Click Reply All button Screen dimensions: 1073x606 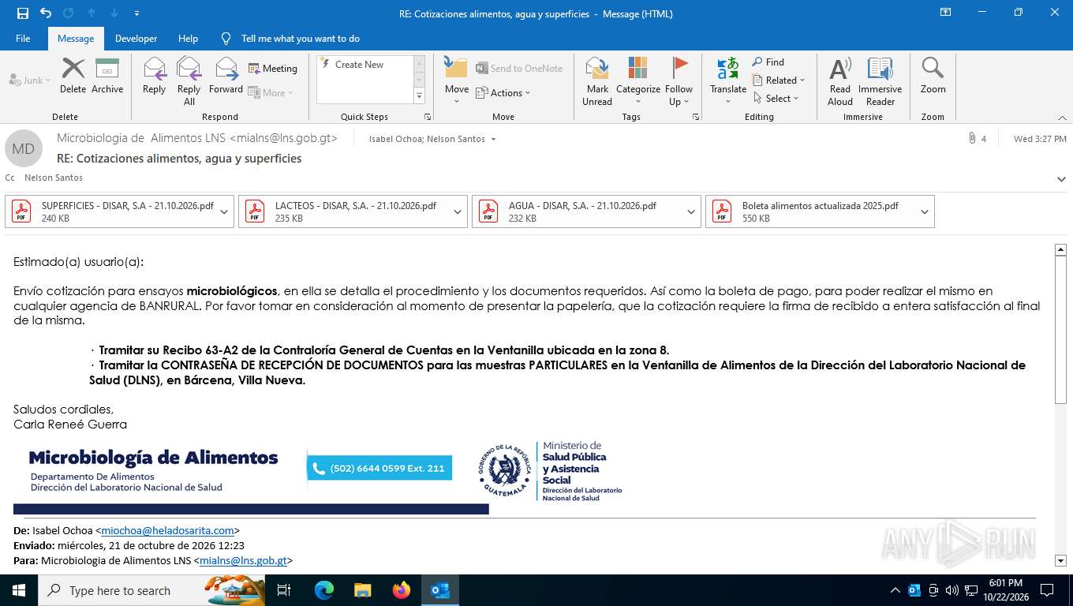click(x=189, y=80)
